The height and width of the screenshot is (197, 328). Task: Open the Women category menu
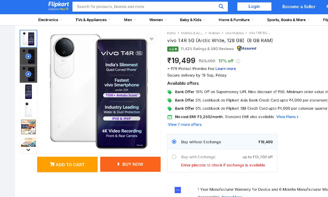pos(158,20)
